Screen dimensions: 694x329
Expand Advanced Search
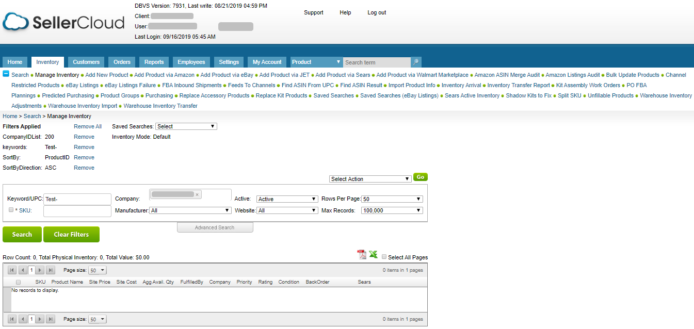coord(215,227)
